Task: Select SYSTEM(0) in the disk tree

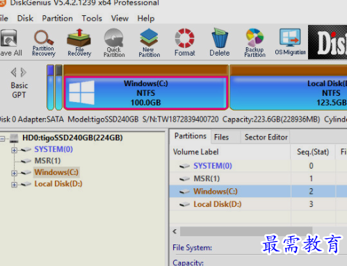Action: coord(54,149)
